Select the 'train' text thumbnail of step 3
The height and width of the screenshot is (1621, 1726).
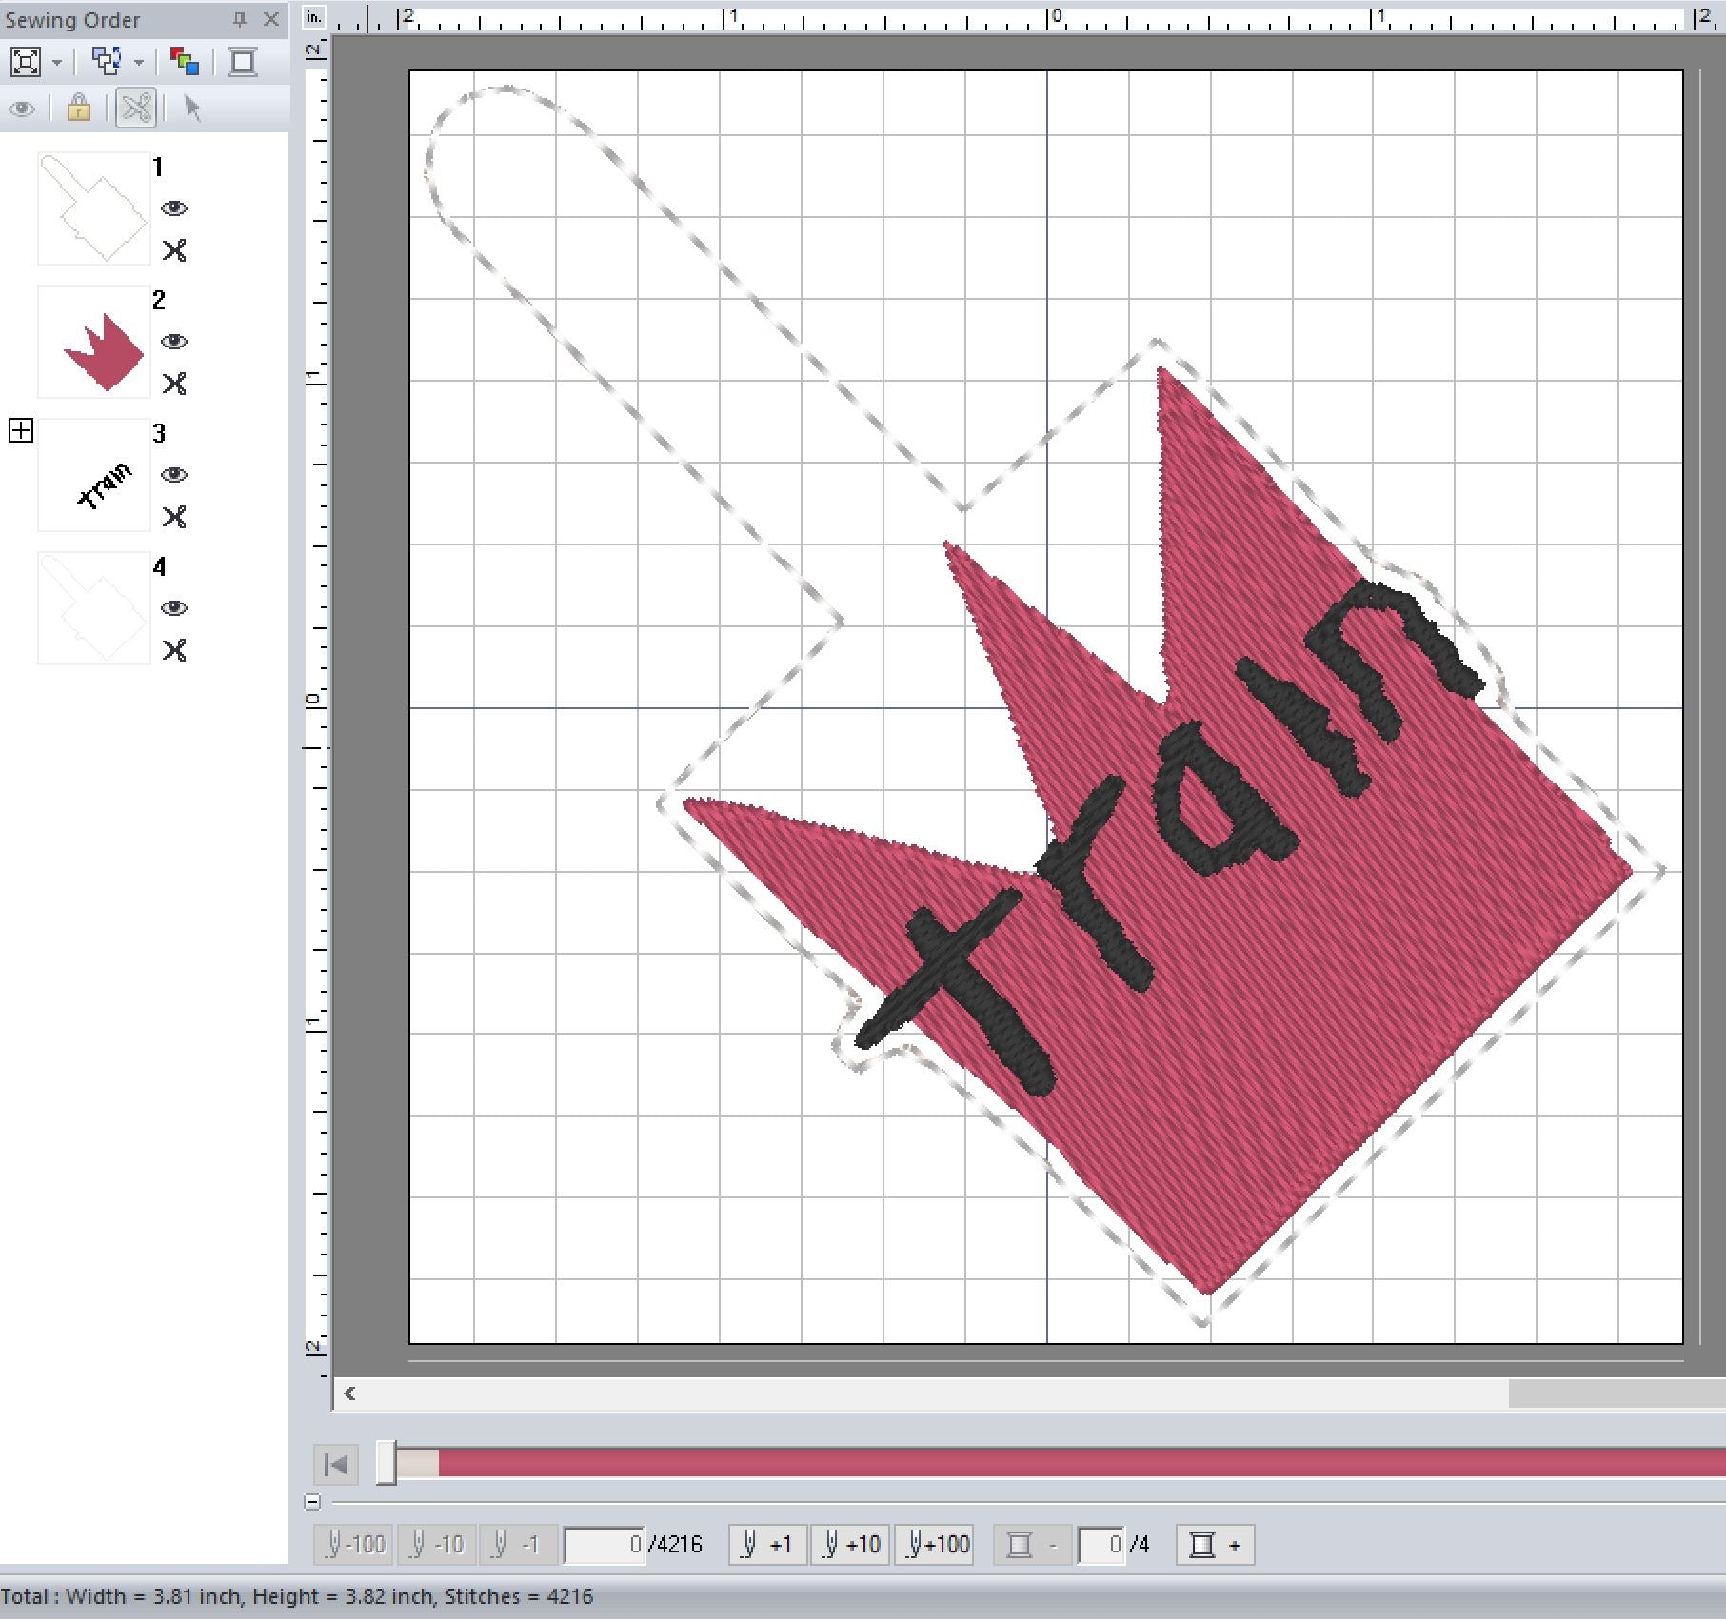click(x=94, y=475)
